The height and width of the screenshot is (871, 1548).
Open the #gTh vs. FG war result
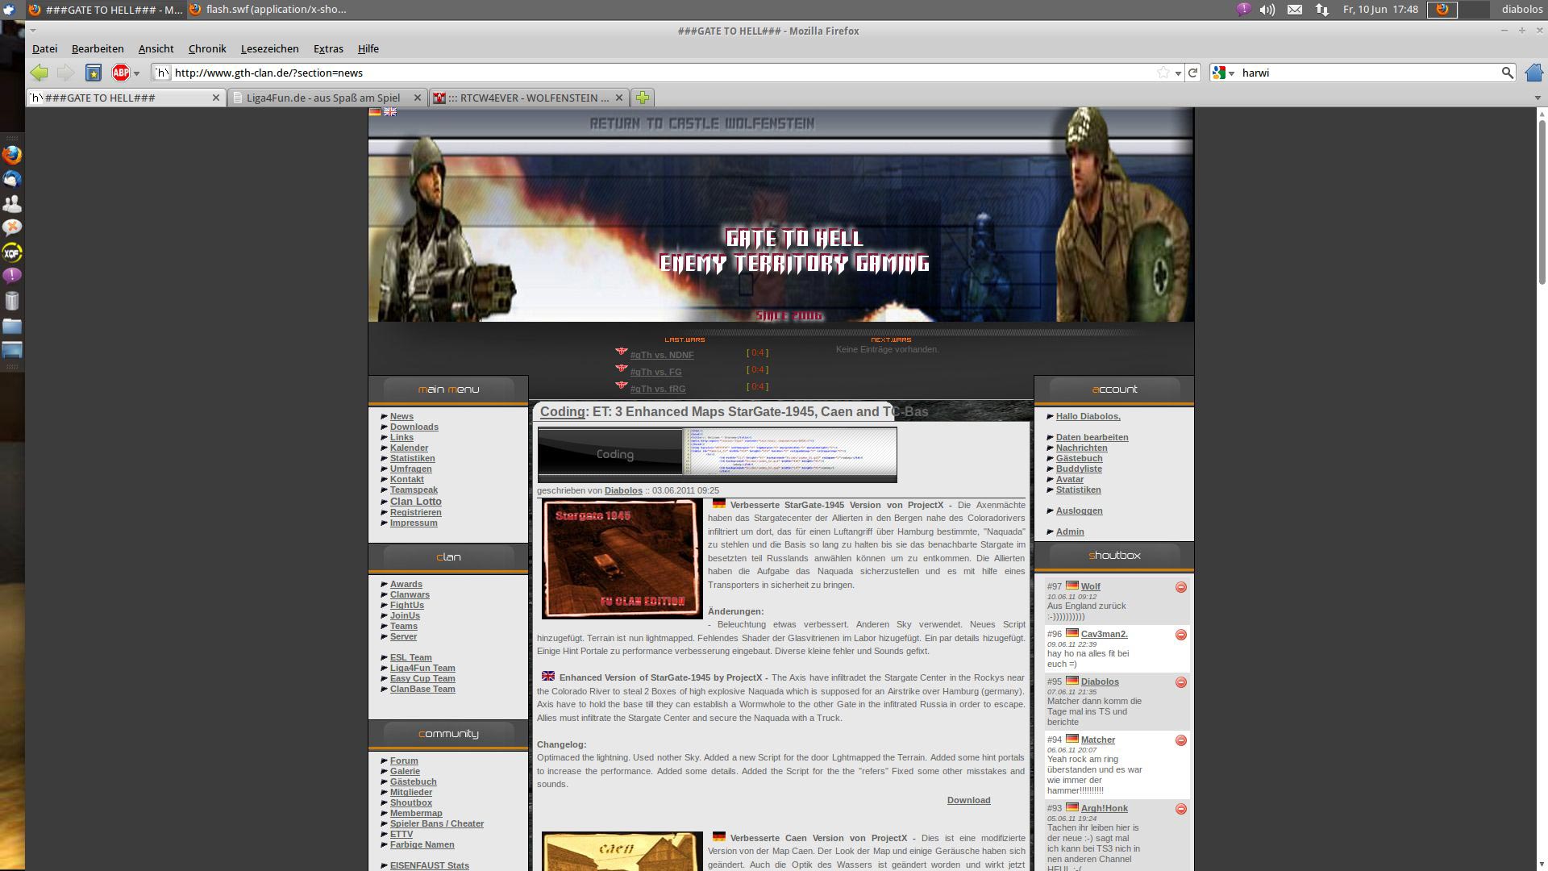pyautogui.click(x=655, y=372)
